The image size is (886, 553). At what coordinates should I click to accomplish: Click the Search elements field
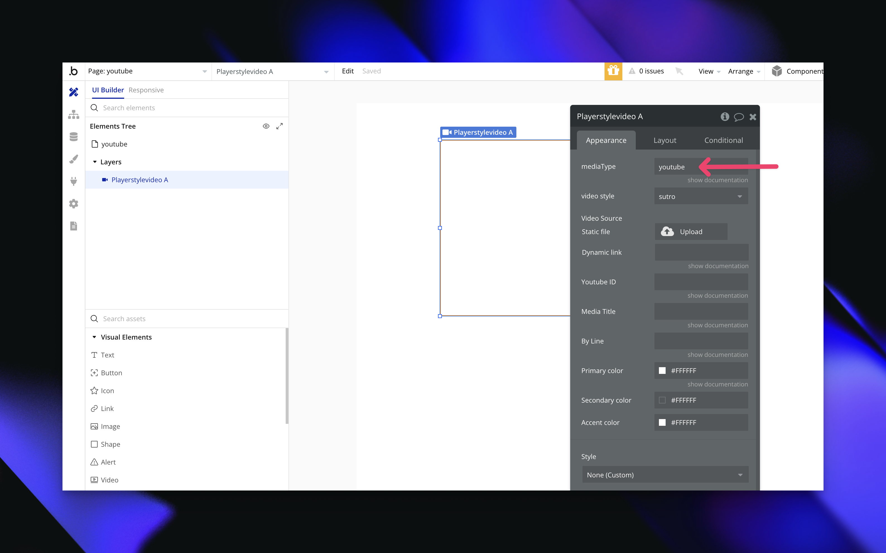[x=187, y=108]
